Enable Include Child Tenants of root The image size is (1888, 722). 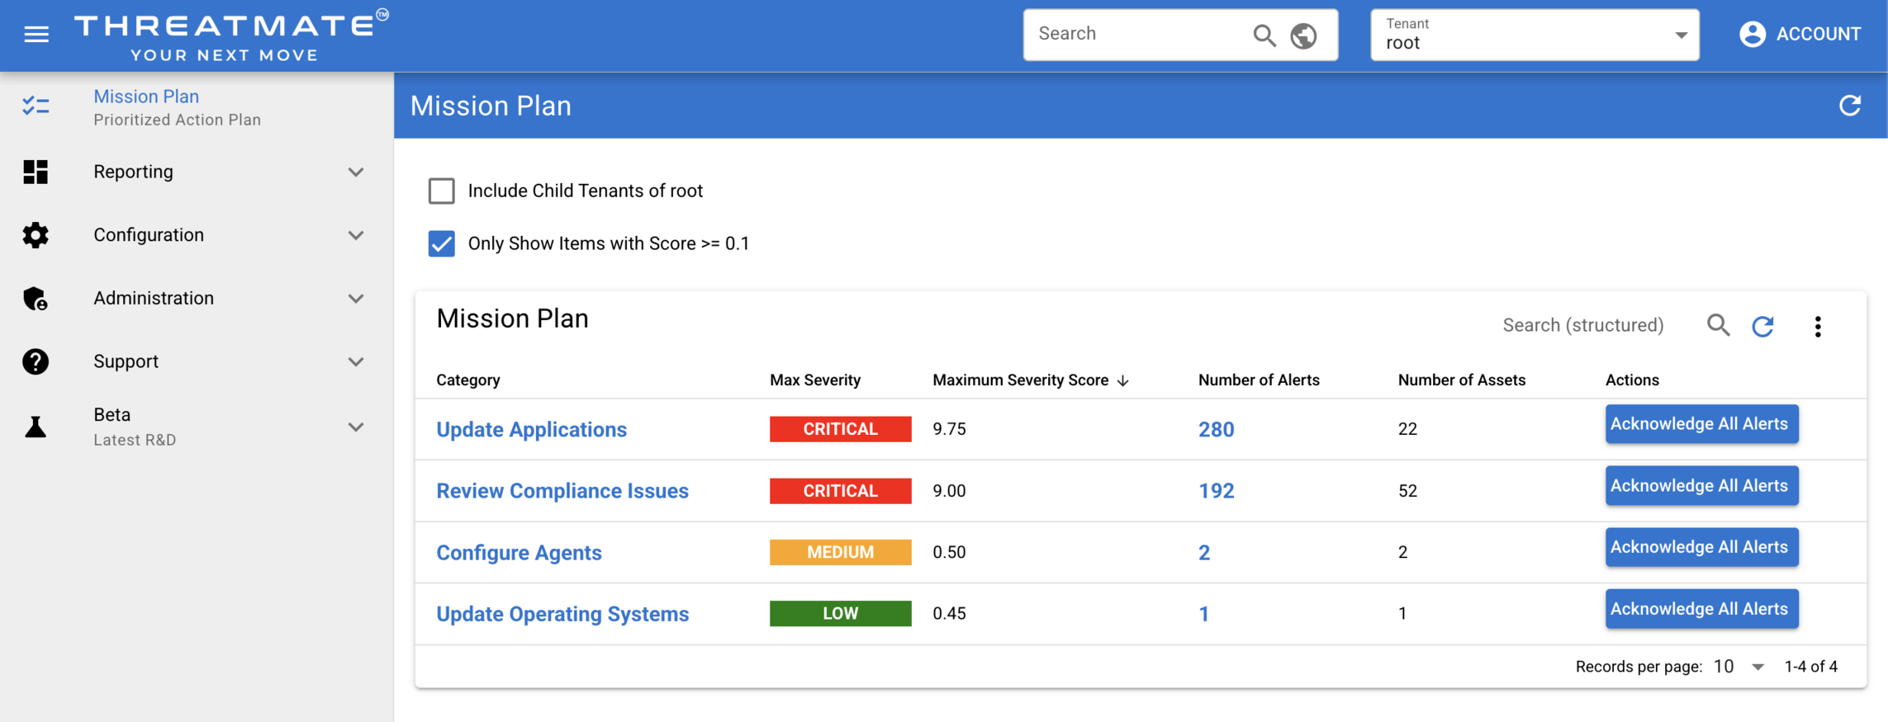point(442,191)
